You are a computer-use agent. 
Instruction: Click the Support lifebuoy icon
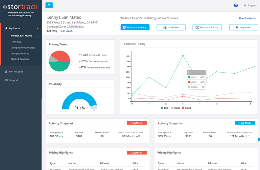6,80
